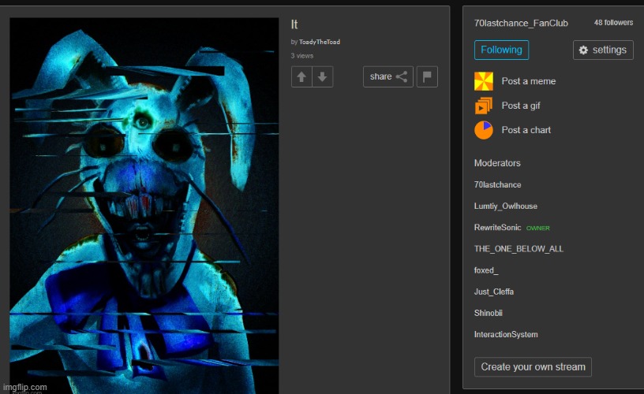644x394 pixels.
Task: Open moderator InteractionSystem's profile
Action: (506, 335)
